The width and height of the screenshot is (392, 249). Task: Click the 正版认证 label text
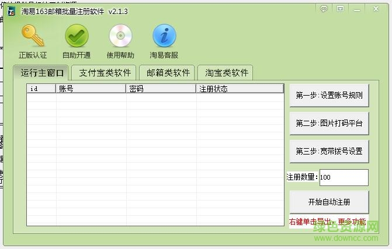coord(33,55)
